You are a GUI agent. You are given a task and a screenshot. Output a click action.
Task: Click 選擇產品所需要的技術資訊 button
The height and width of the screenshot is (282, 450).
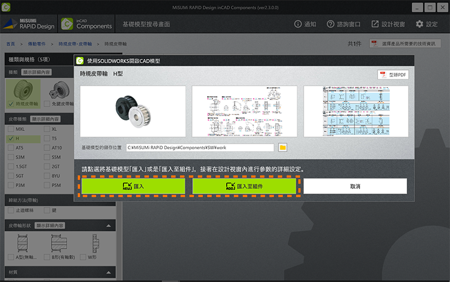(405, 44)
